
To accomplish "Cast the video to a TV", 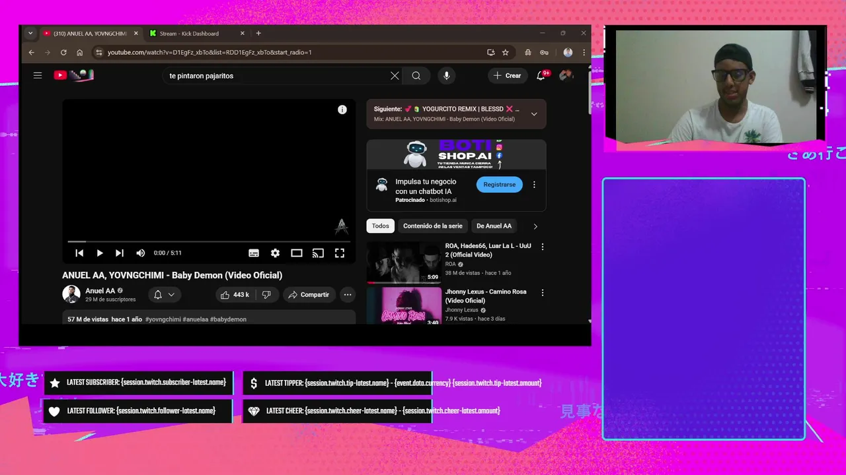I will pos(318,253).
